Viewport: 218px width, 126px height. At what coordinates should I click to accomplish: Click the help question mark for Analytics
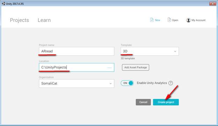170,83
